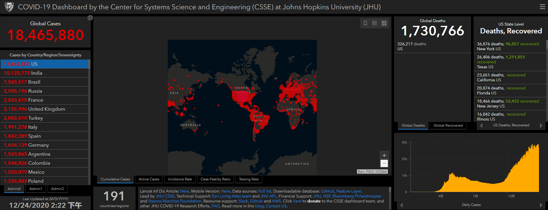Select the Admin1 tab

point(36,189)
